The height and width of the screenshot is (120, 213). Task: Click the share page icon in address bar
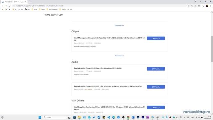click(x=195, y=6)
